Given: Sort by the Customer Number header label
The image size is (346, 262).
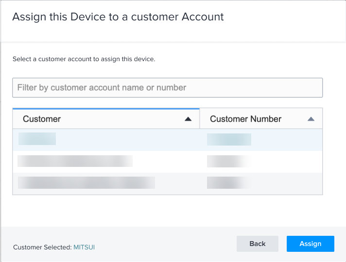Looking at the screenshot, I should click(x=245, y=119).
